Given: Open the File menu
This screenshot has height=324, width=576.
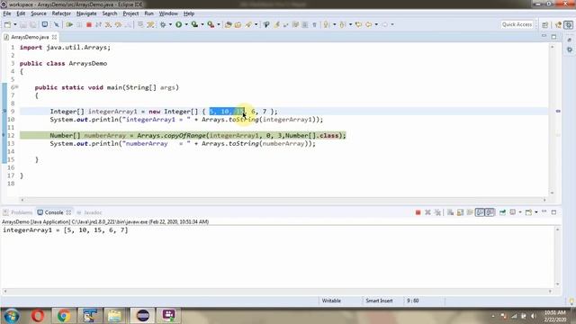Looking at the screenshot, I should (7, 13).
